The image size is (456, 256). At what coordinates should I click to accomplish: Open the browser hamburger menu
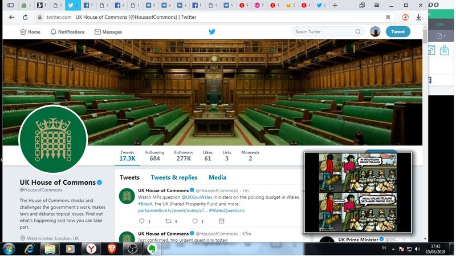coord(377,5)
